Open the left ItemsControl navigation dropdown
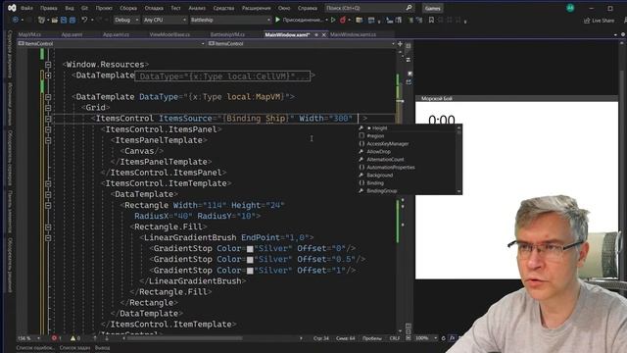Viewport: 627px width, 353px height. click(111, 43)
